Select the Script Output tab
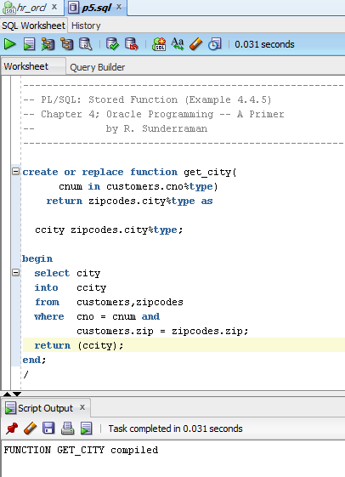Screen dimensions: 345x477 pyautogui.click(x=45, y=408)
